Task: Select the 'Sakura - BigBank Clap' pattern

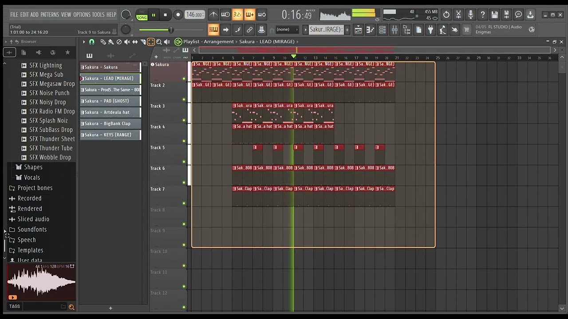Action: tap(110, 124)
